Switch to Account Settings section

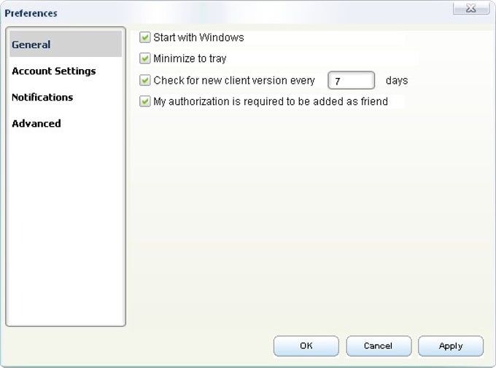point(53,71)
